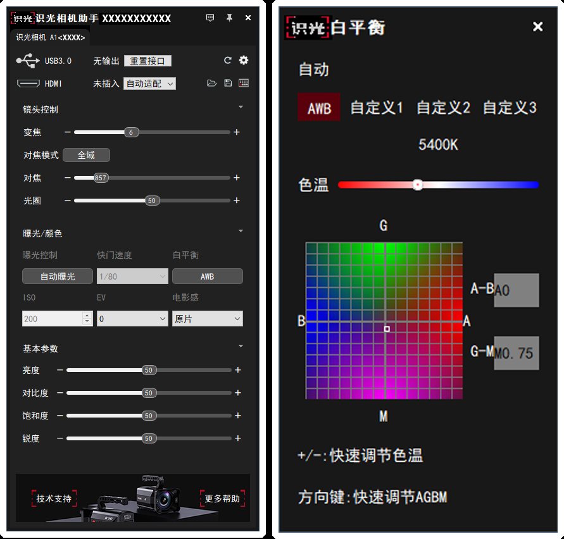Click the 对焦 slider handle at 857
The image size is (564, 539).
click(101, 178)
